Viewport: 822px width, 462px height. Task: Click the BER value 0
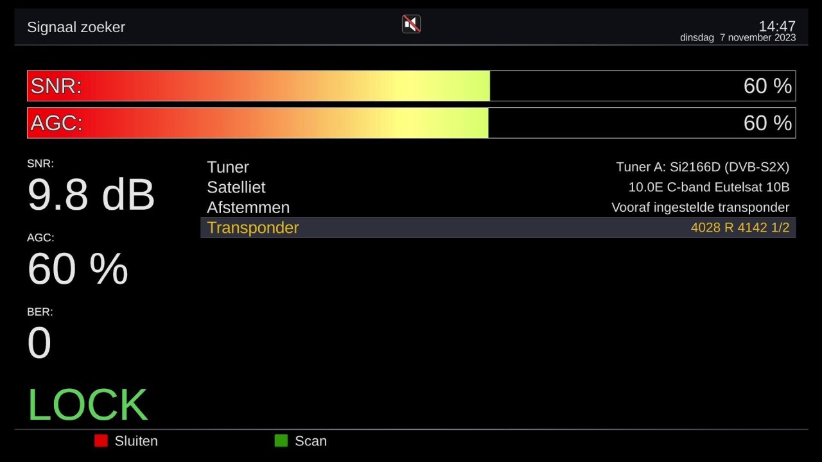tap(39, 343)
